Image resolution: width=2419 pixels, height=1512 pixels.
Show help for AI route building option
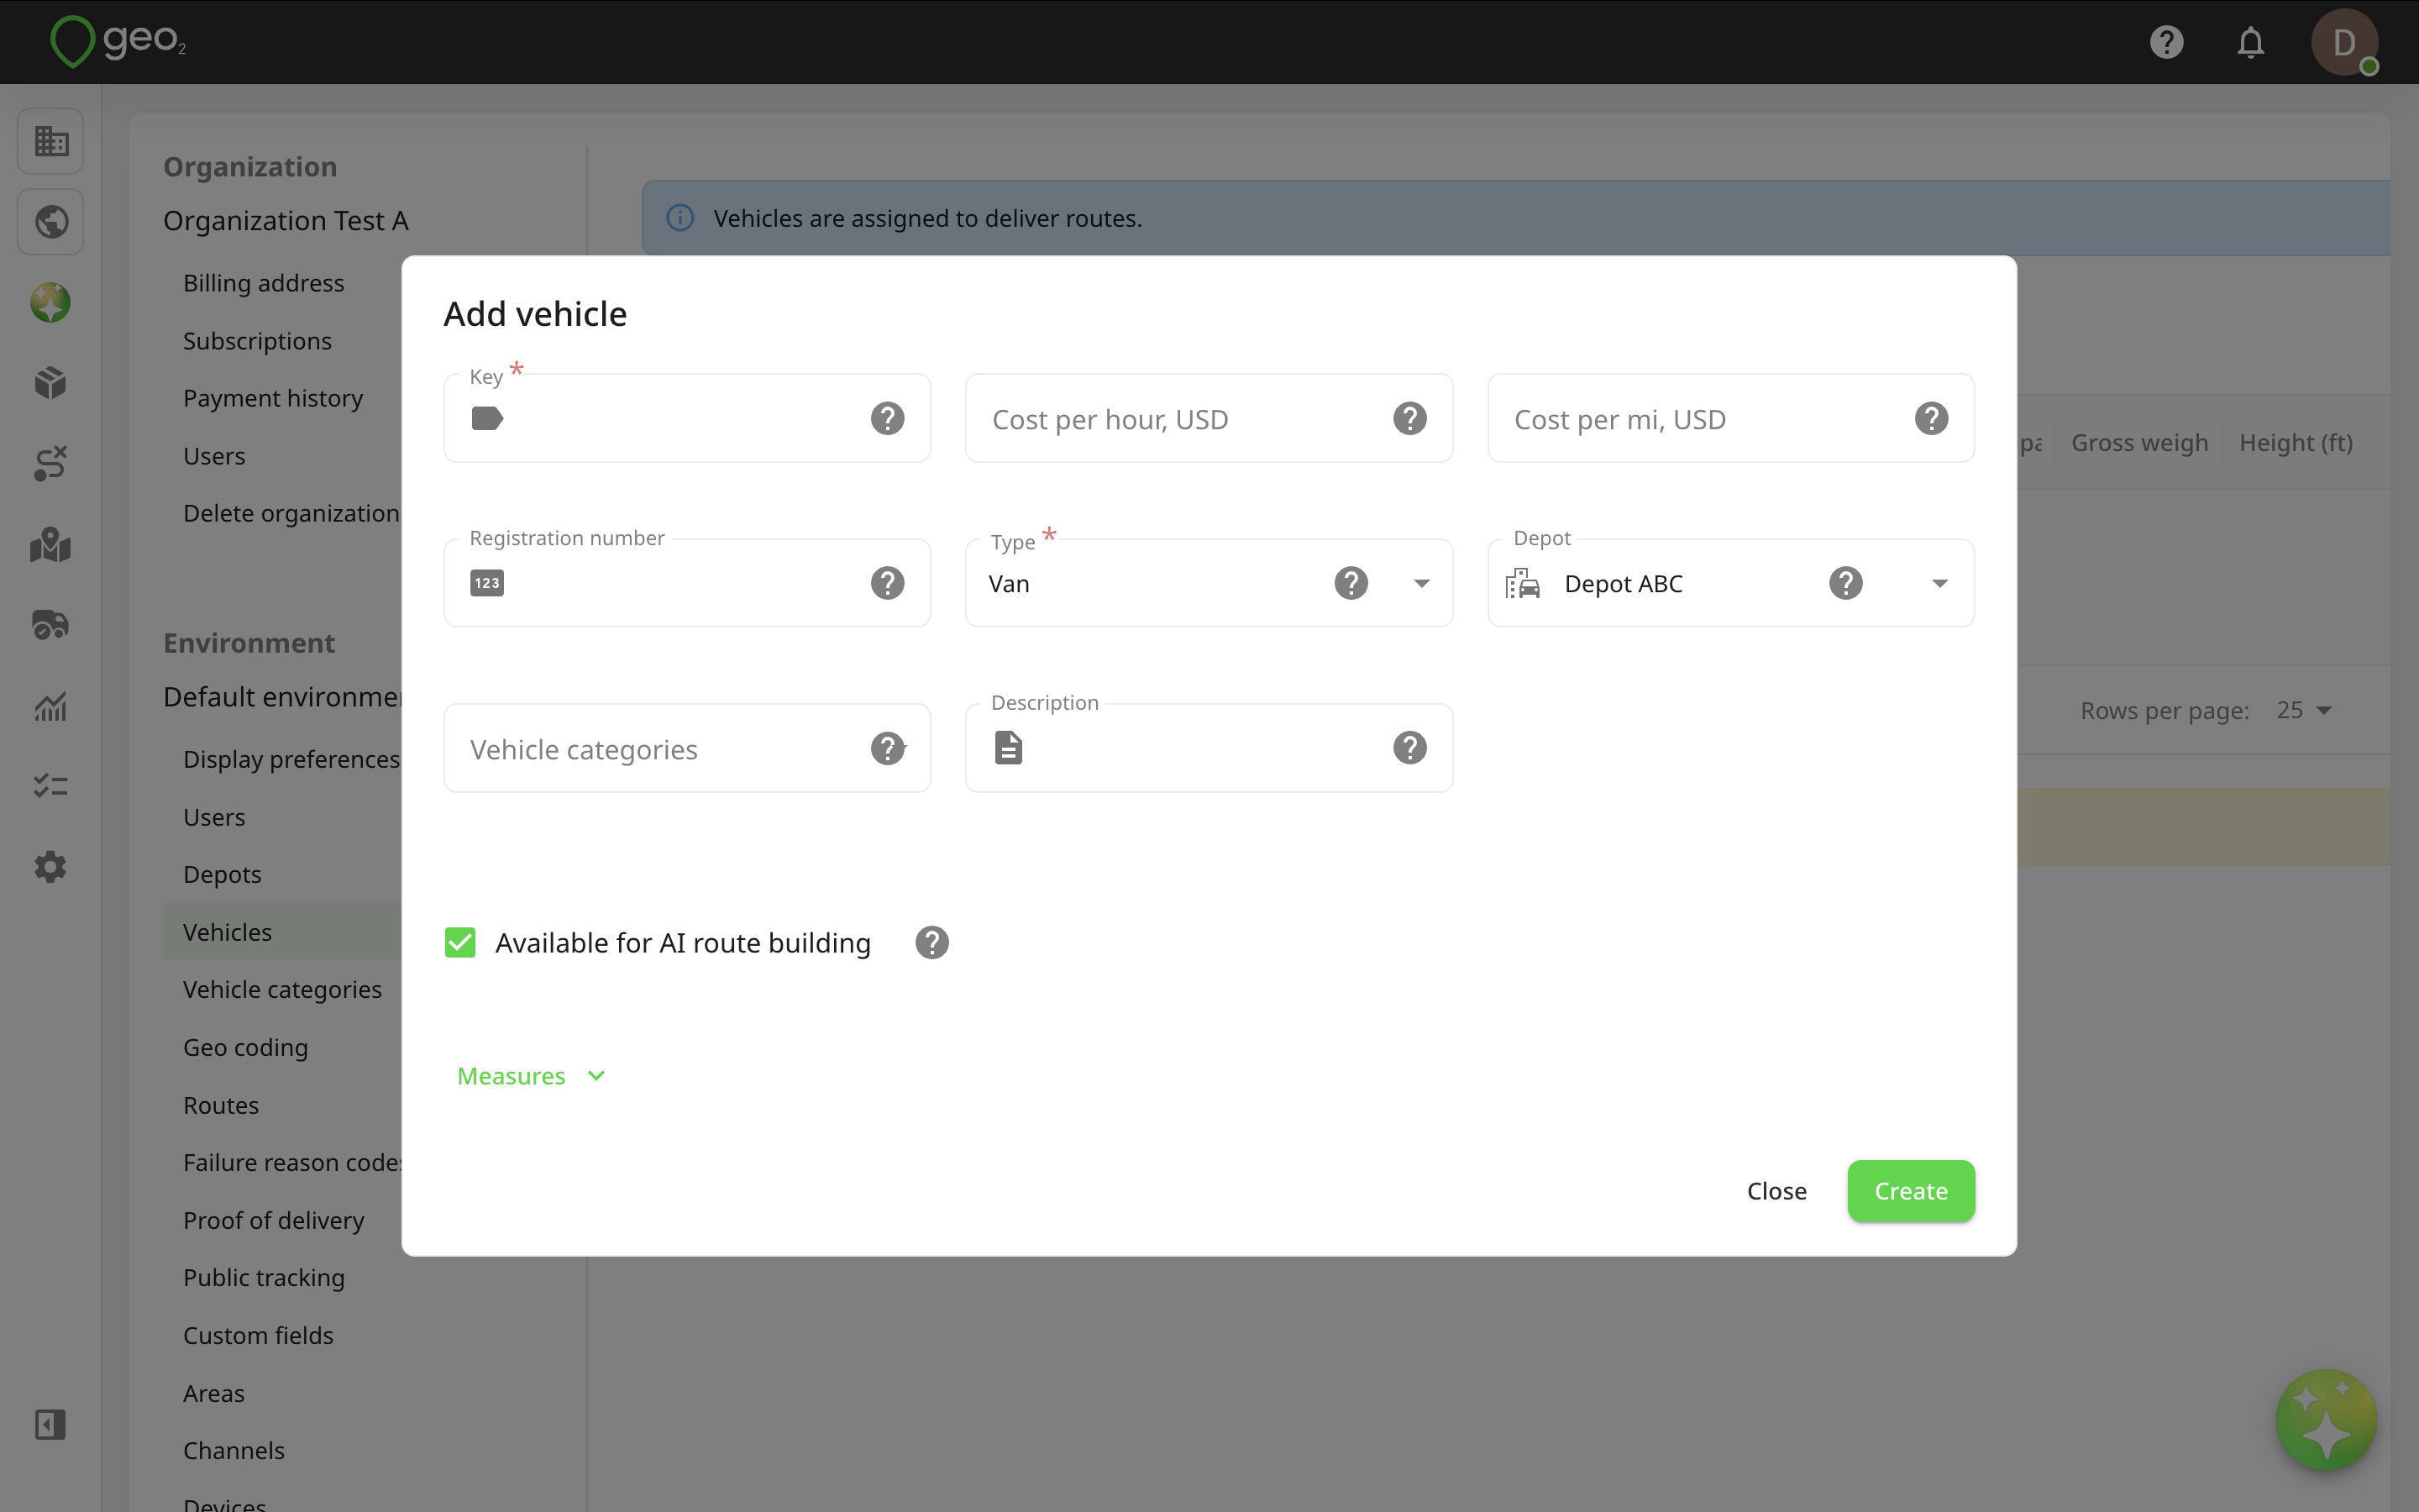click(931, 943)
